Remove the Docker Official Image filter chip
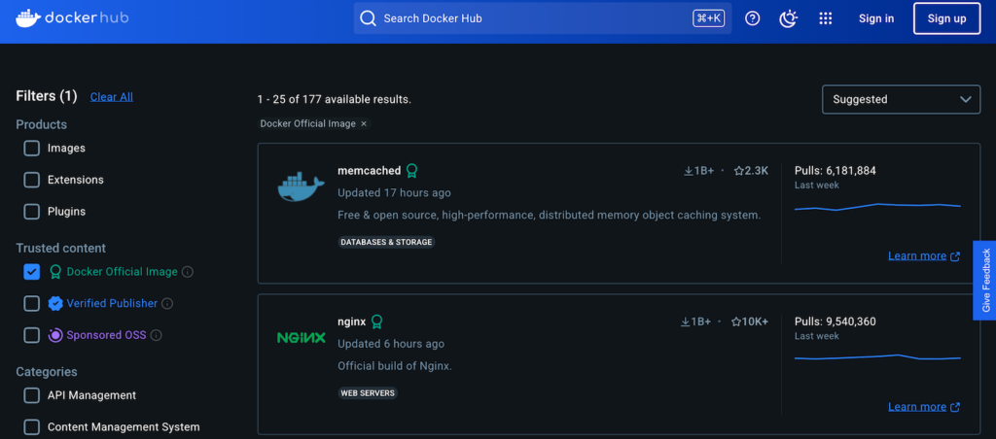 point(364,124)
